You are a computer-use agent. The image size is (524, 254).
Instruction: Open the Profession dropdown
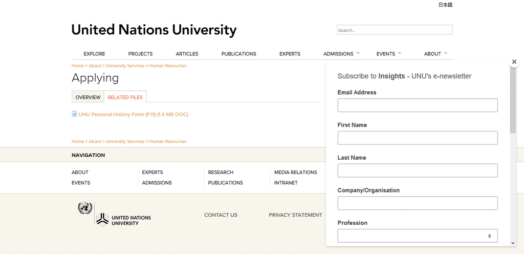(x=418, y=236)
